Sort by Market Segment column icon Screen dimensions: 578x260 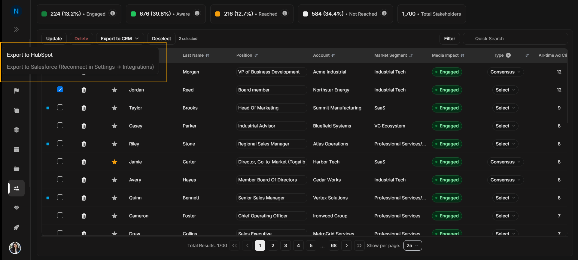point(411,55)
